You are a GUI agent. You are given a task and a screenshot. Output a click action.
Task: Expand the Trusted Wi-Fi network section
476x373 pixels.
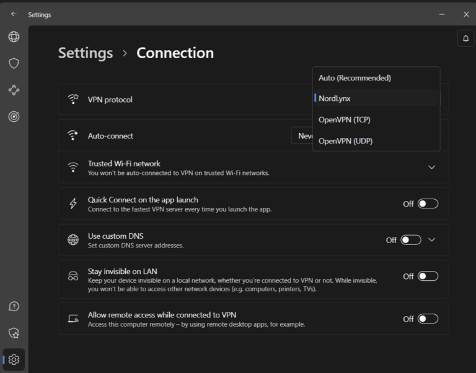coord(432,167)
